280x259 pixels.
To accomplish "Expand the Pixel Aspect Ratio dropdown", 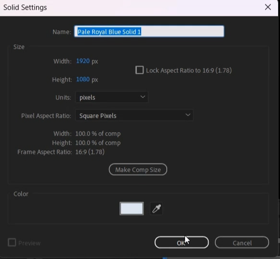I will tap(134, 115).
